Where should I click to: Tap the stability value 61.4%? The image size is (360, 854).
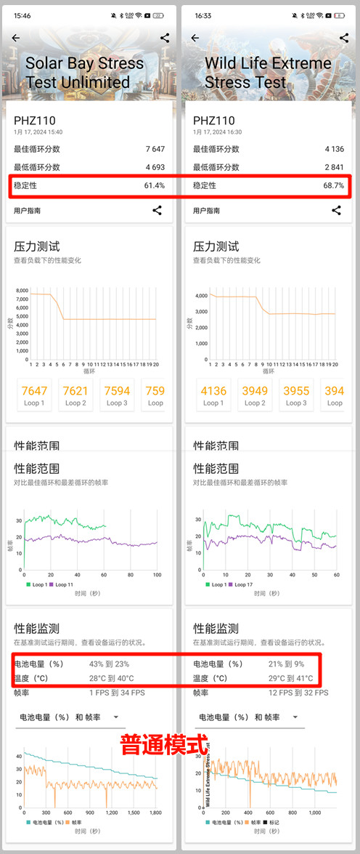(x=154, y=186)
